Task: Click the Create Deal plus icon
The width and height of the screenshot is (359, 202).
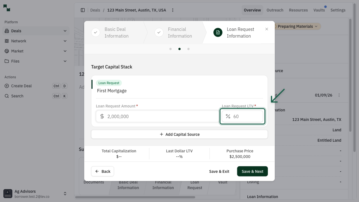Action: coord(6,86)
